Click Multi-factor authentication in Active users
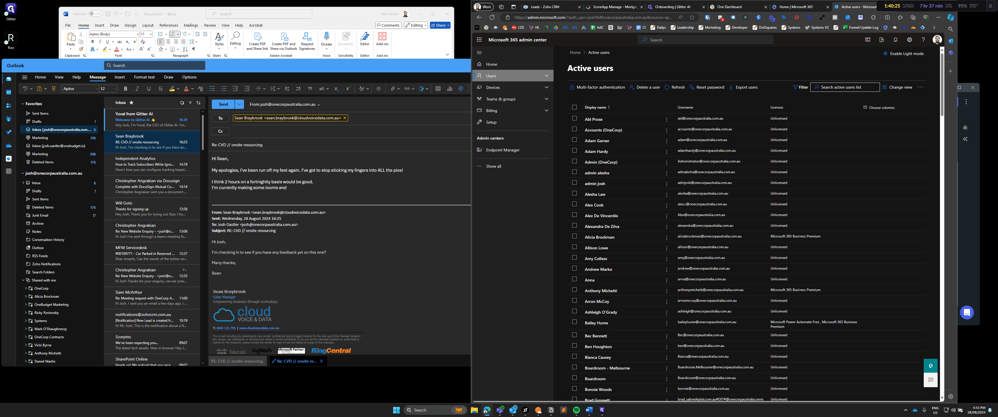Viewport: 998px width, 417px height. [x=597, y=87]
